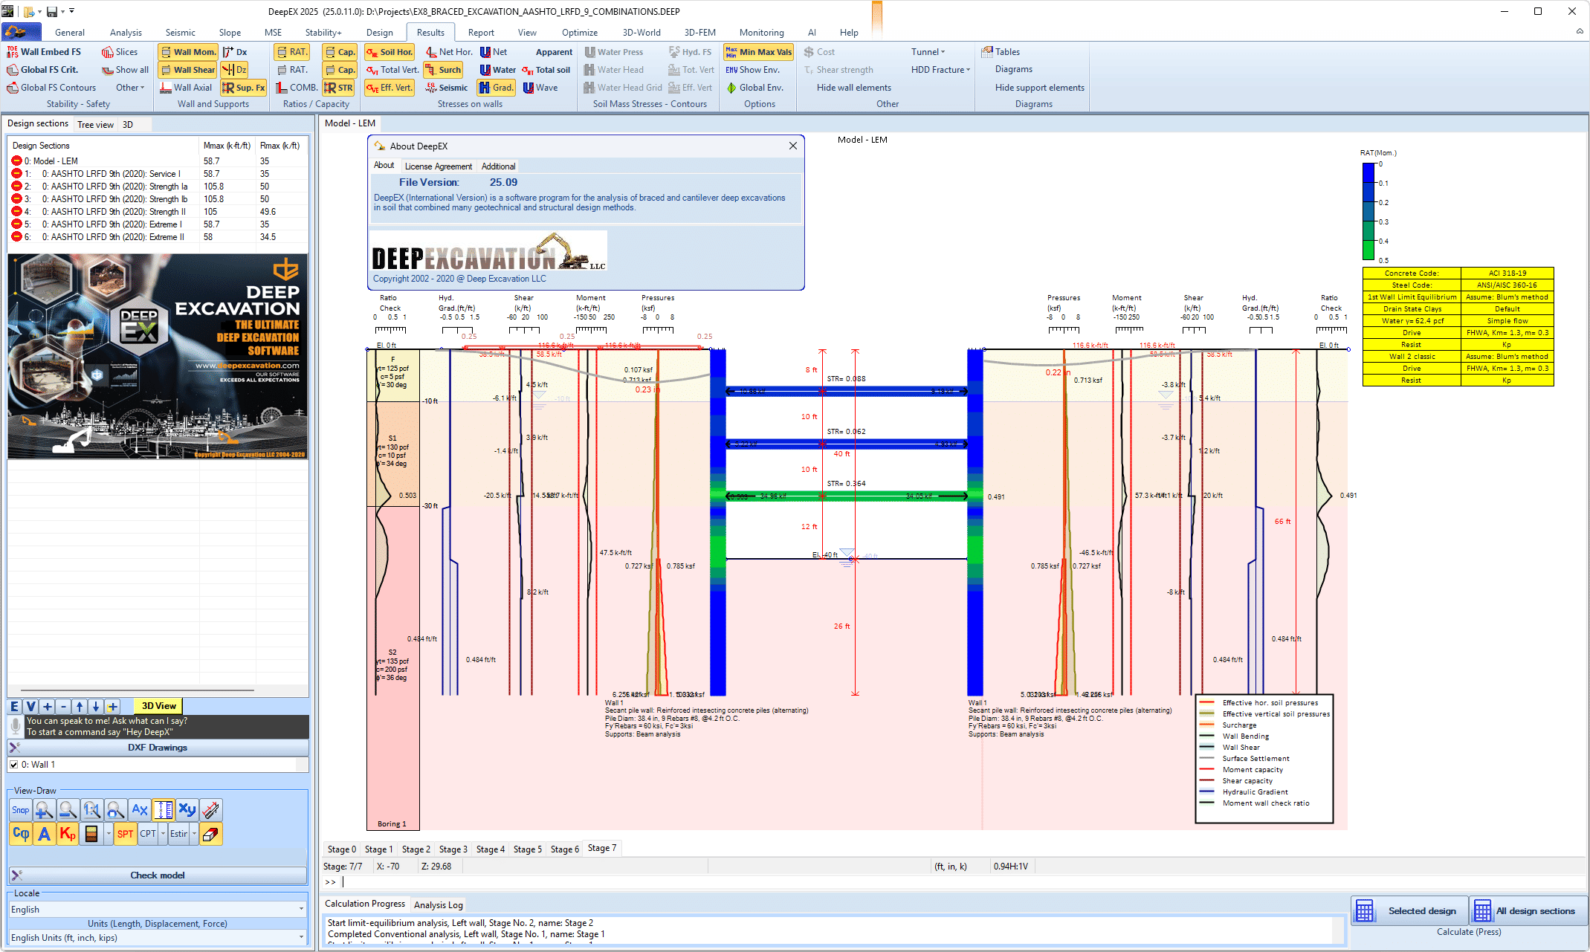This screenshot has height=952, width=1590.
Task: Select the Wall Mom. diagram icon
Action: pyautogui.click(x=187, y=51)
